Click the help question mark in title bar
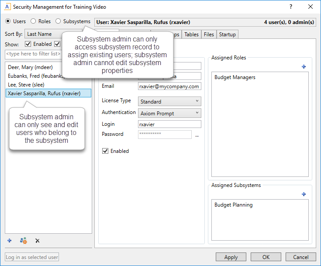 click(x=291, y=7)
